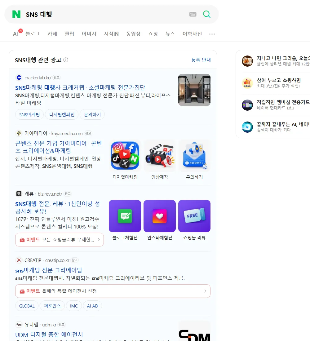Screen dimensions: 310x341
Task: Open the 콘텐츠 전문 기업 가야미디어 headline
Action: pyautogui.click(x=59, y=147)
